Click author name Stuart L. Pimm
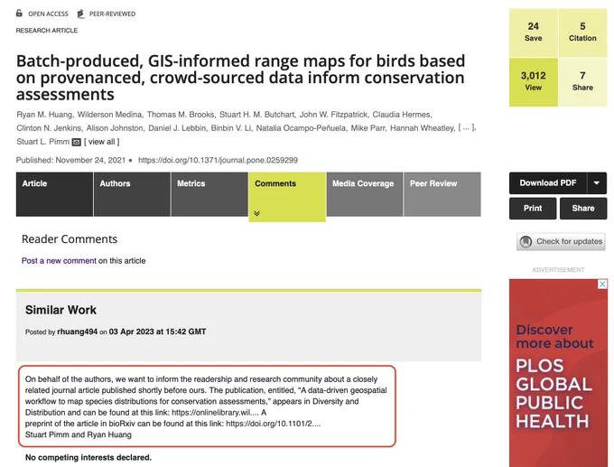This screenshot has height=467, width=614. click(x=42, y=142)
